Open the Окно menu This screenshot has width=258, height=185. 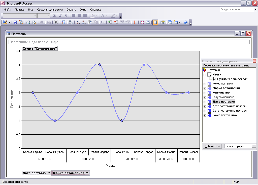coord(83,10)
